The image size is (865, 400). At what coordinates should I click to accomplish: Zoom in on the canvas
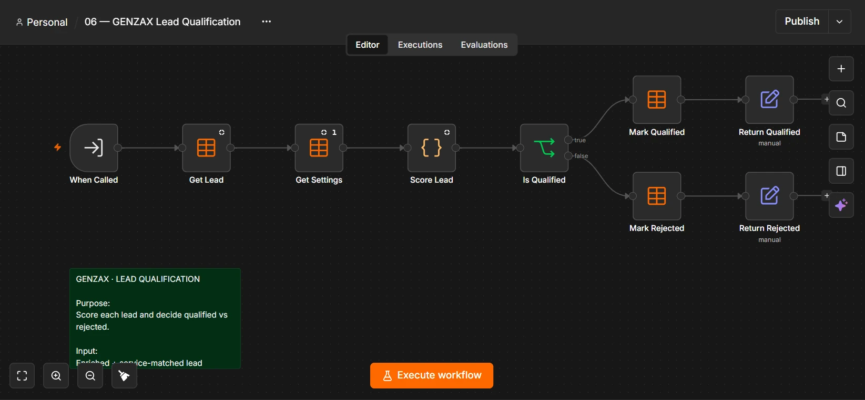56,376
